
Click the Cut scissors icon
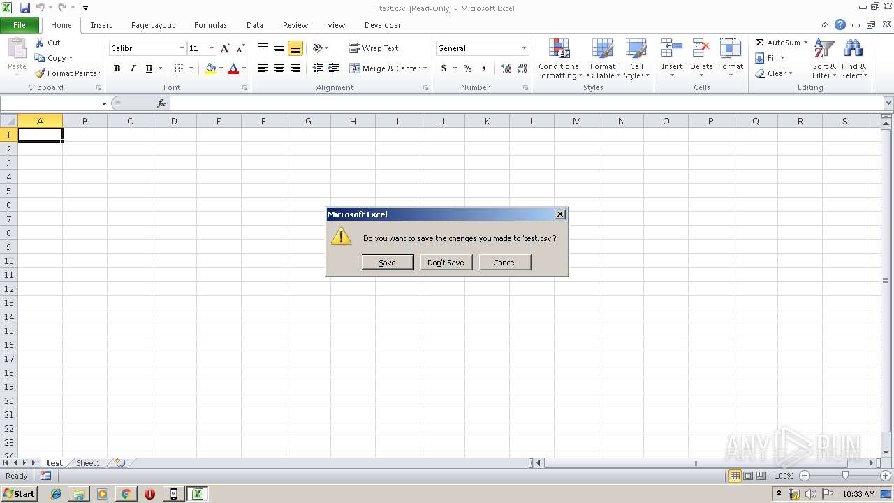click(40, 43)
